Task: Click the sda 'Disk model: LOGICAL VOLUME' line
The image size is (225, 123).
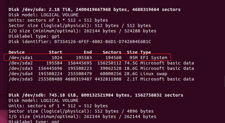Action: tap(43, 15)
